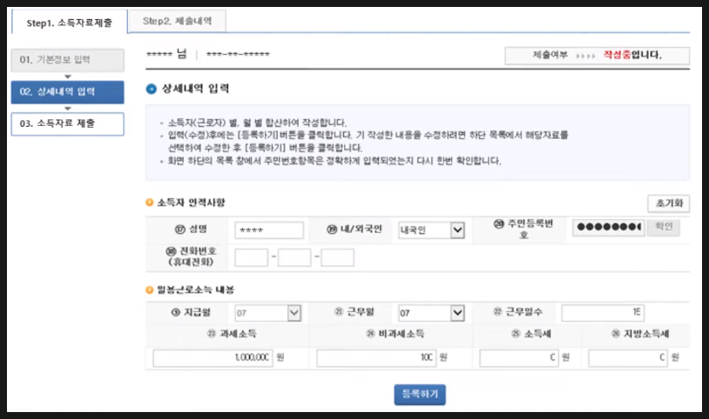The image size is (709, 419).
Task: Click the 과세소득 amount field
Action: coord(213,358)
